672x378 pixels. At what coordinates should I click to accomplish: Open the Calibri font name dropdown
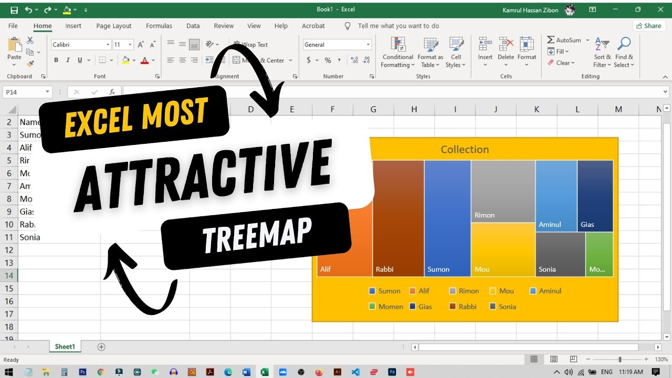coord(108,45)
